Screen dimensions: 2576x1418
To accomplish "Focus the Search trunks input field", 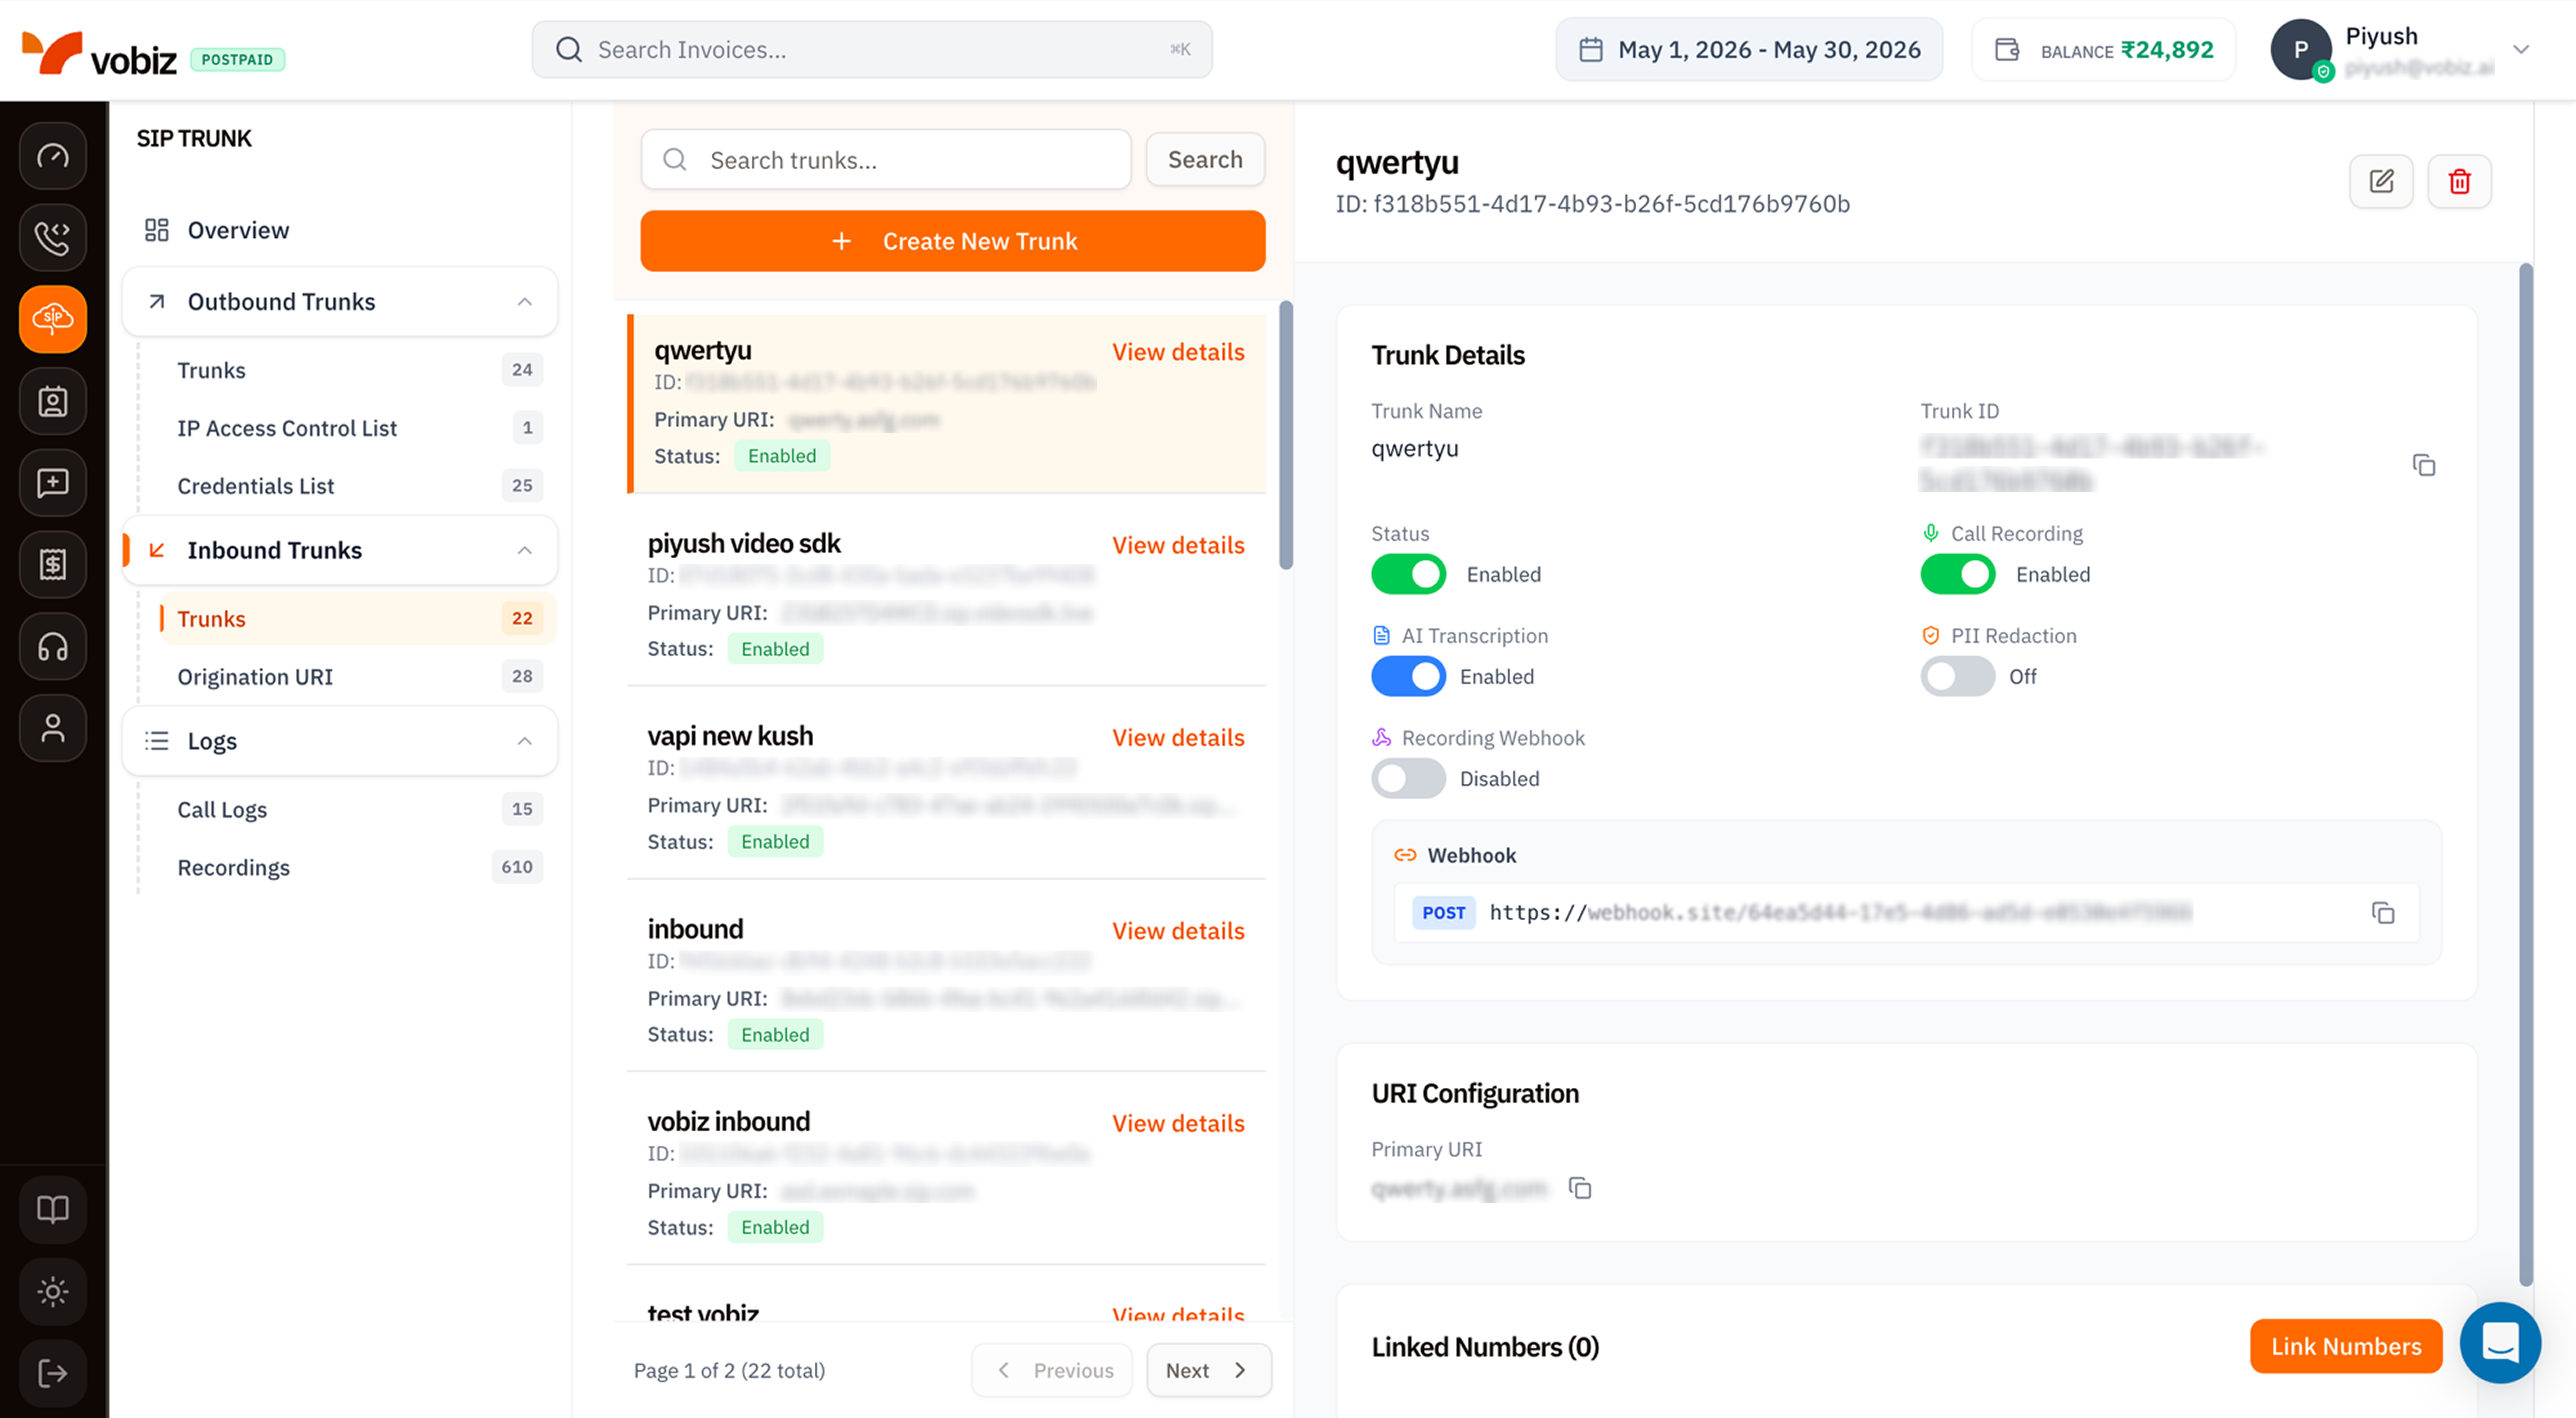I will tap(886, 160).
